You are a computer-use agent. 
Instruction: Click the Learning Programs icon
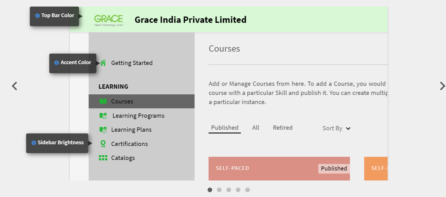(x=103, y=116)
